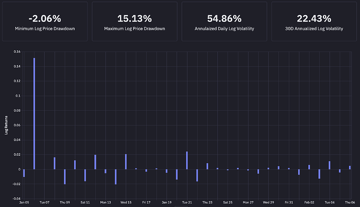Click the Jan 19 x-axis label
Image resolution: width=360 pixels, height=207 pixels.
coord(166,202)
